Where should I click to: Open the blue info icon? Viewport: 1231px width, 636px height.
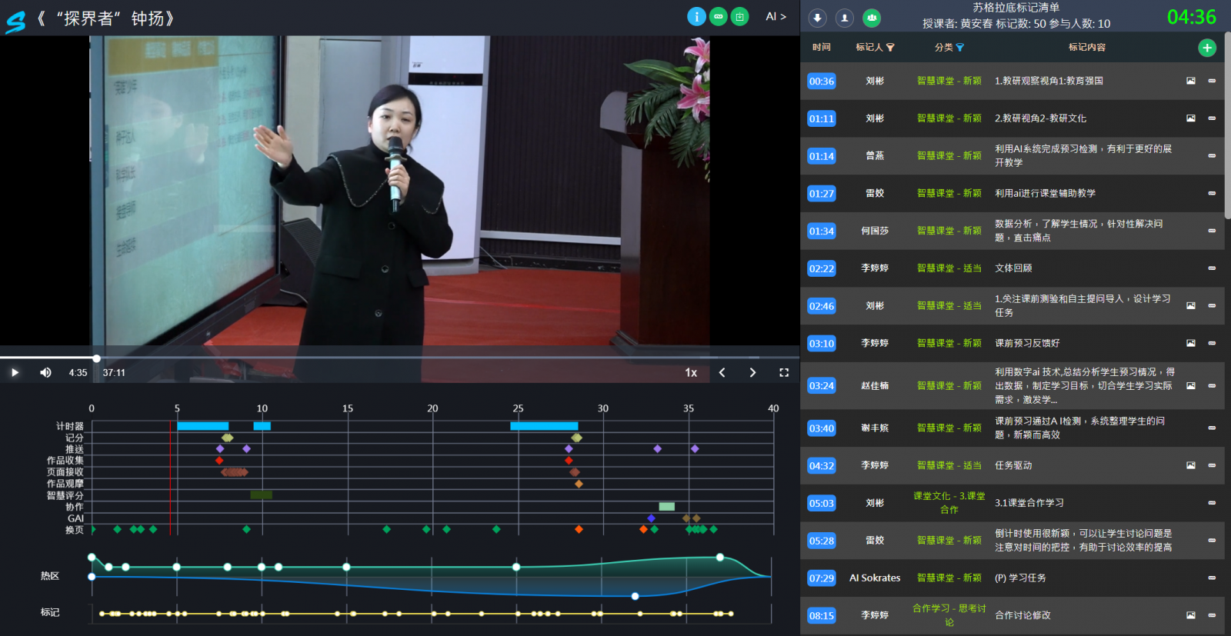(696, 17)
